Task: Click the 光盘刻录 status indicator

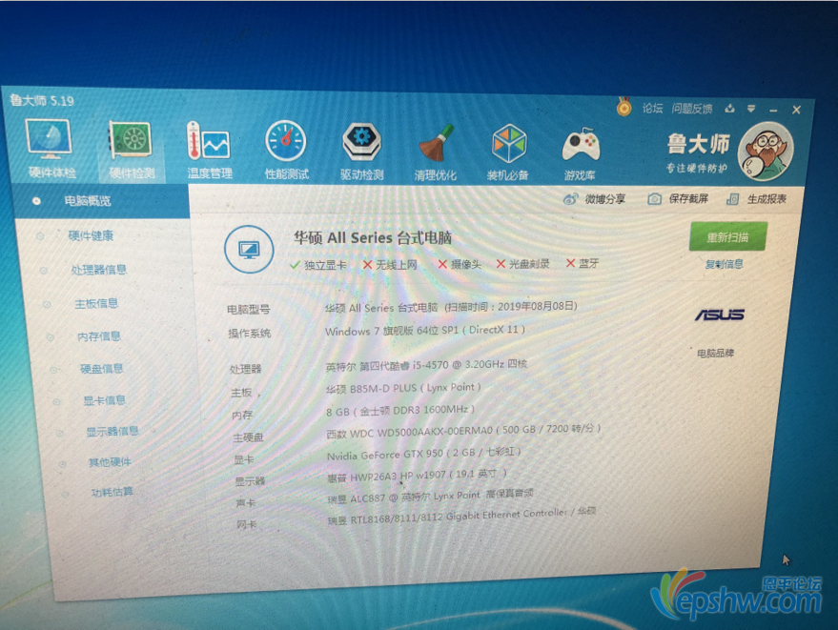Action: click(x=523, y=263)
